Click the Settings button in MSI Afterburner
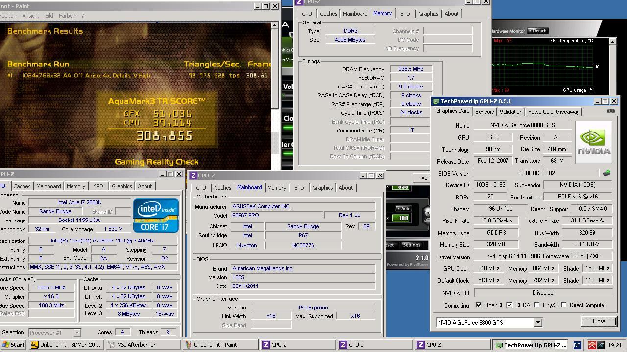627x352 pixels. click(x=411, y=245)
